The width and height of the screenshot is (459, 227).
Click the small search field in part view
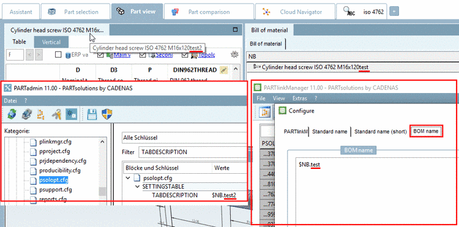click(15, 54)
